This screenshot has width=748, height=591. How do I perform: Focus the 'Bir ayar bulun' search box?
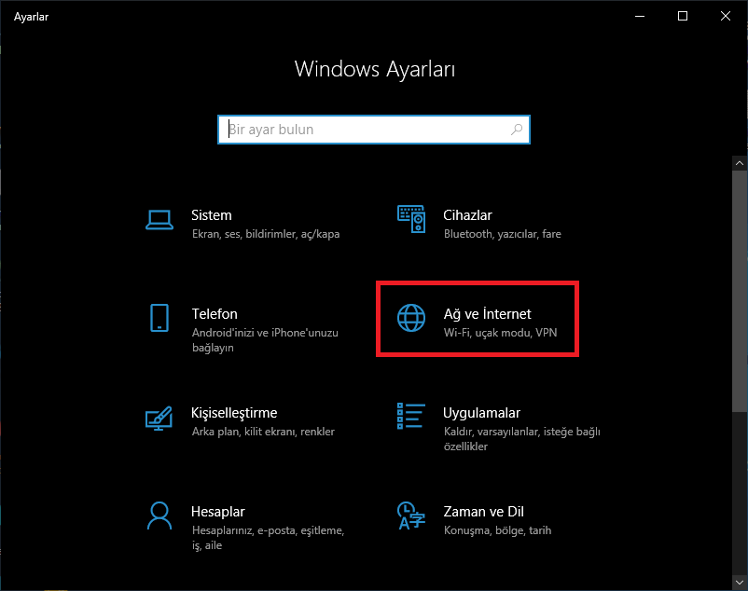(364, 130)
